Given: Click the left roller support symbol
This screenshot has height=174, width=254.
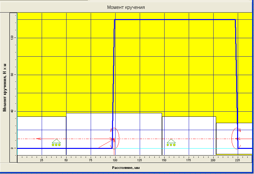Looking at the screenshot, I should pyautogui.click(x=56, y=143).
